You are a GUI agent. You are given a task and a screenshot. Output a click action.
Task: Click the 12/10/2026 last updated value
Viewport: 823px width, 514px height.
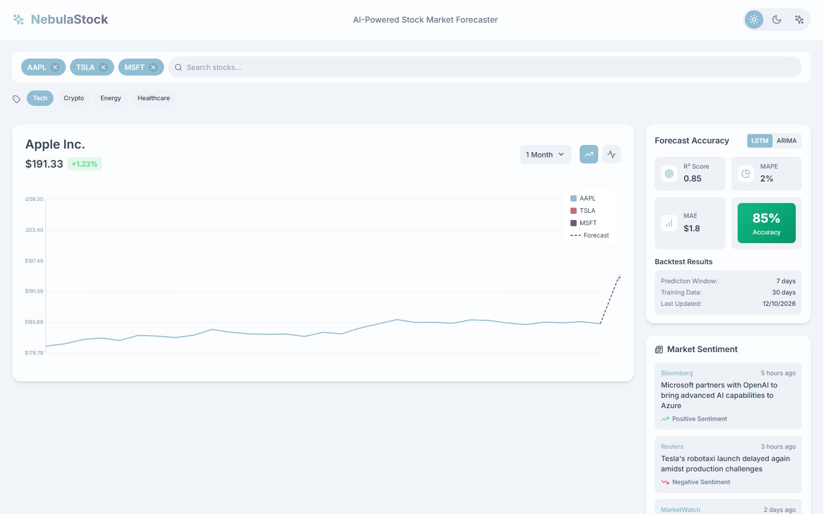point(779,304)
